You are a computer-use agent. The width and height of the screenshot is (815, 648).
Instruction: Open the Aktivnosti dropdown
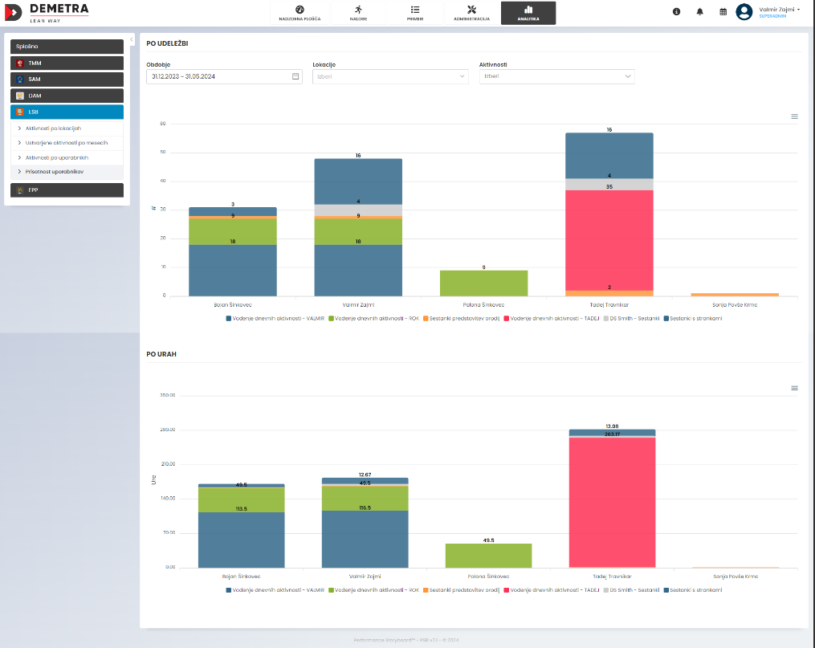(556, 76)
